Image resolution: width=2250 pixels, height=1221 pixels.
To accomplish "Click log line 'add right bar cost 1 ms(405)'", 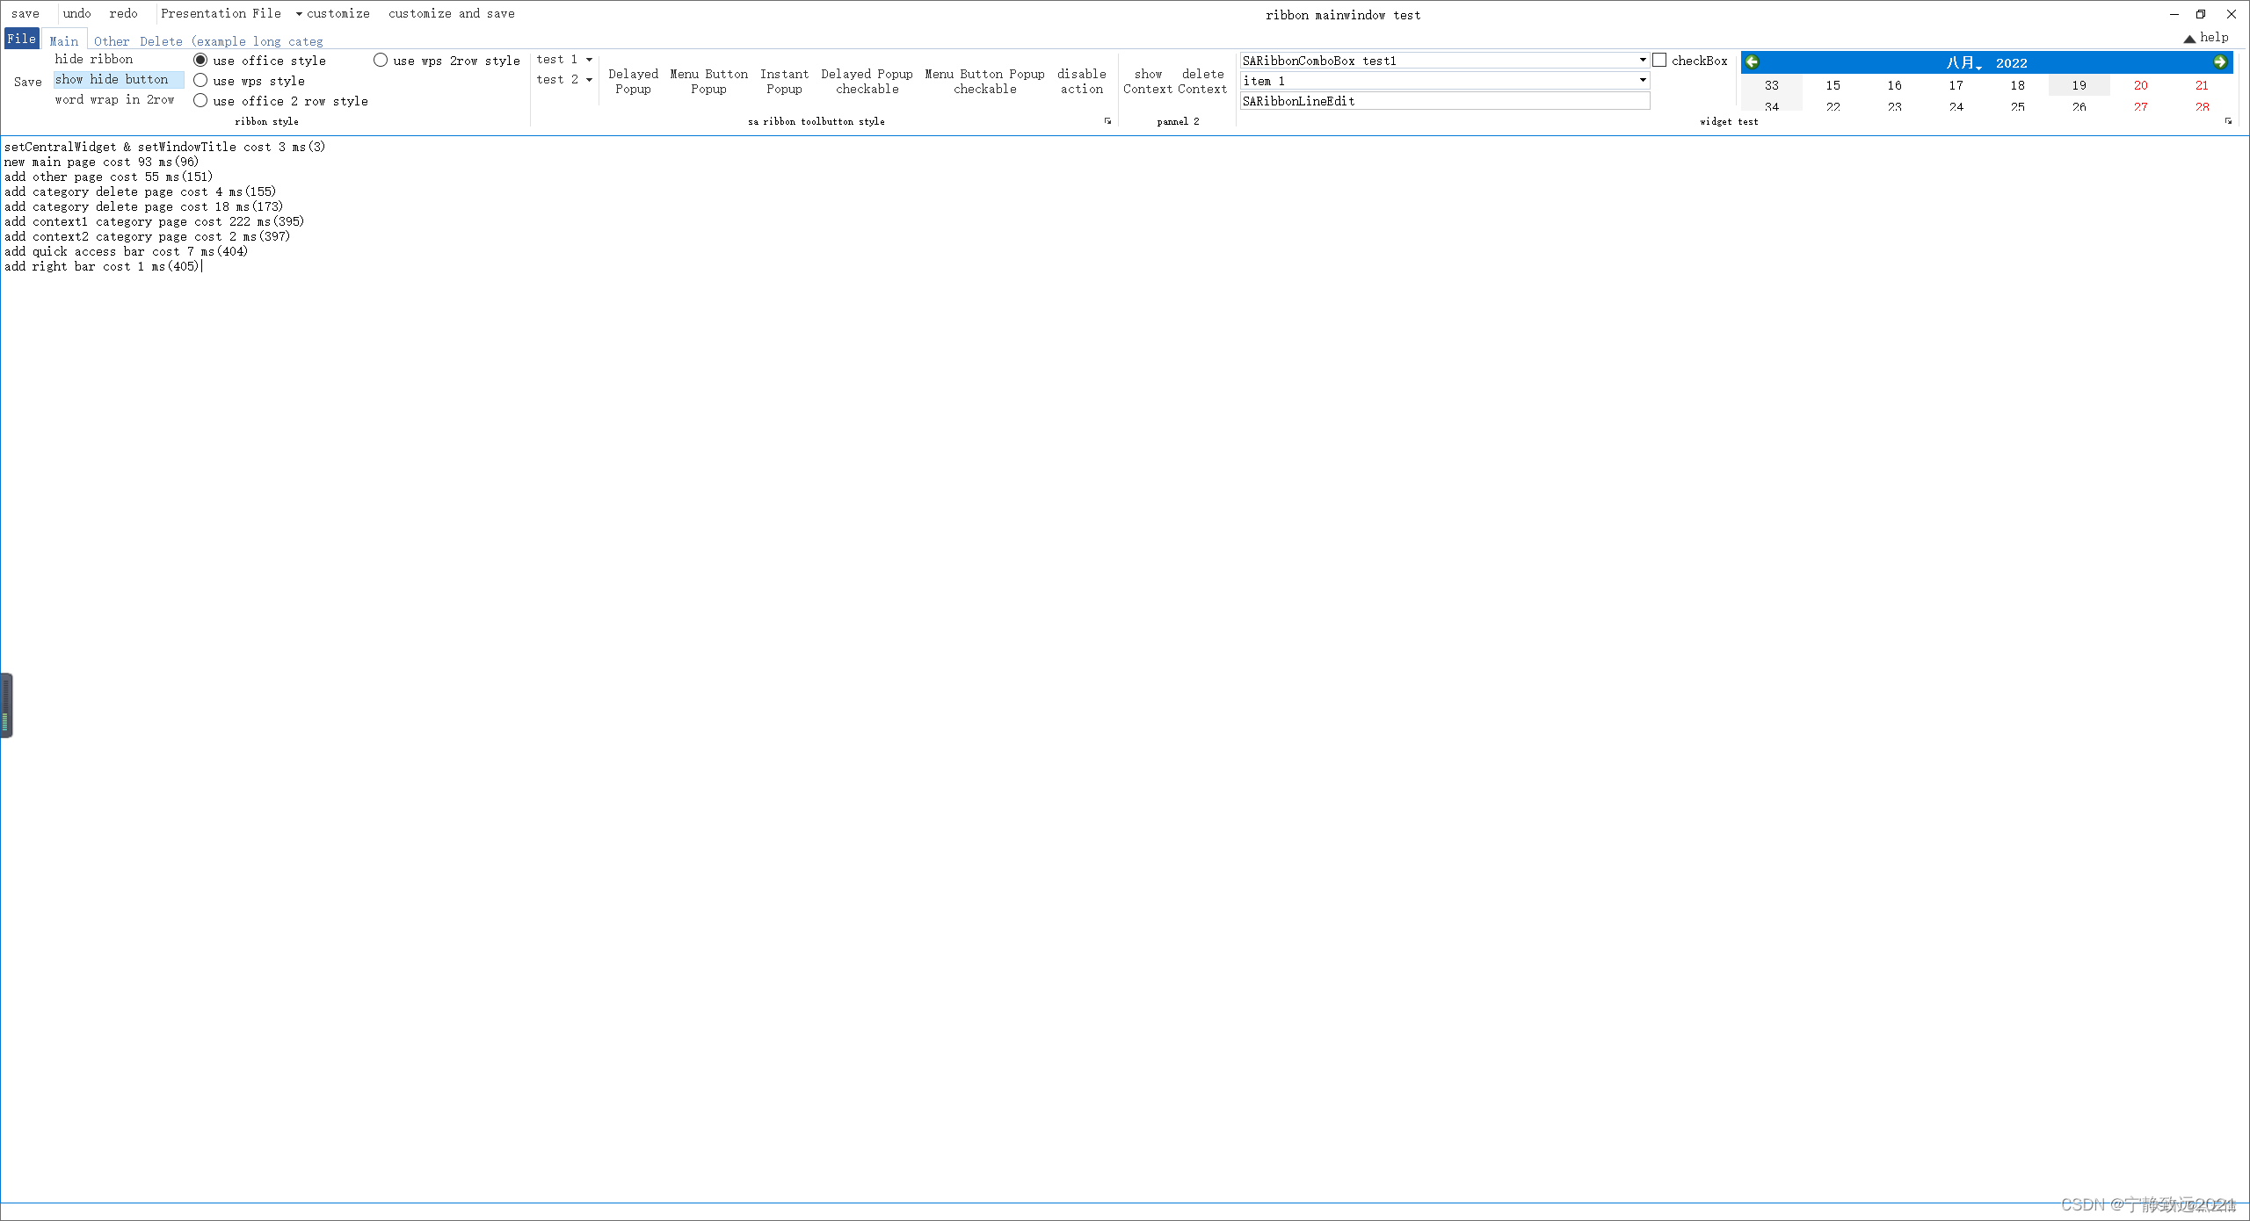I will click(x=102, y=266).
